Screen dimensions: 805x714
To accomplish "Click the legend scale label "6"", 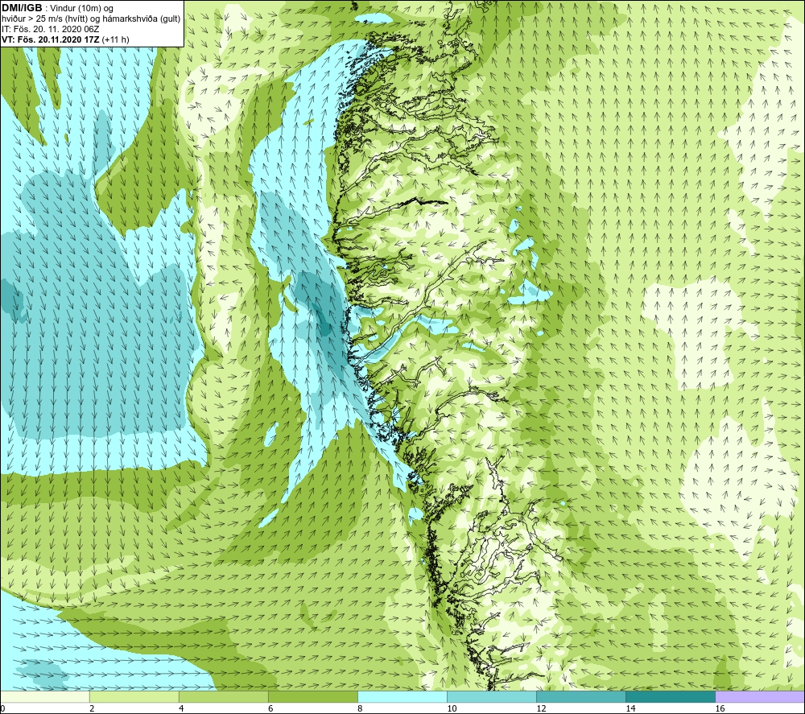I will pos(270,709).
